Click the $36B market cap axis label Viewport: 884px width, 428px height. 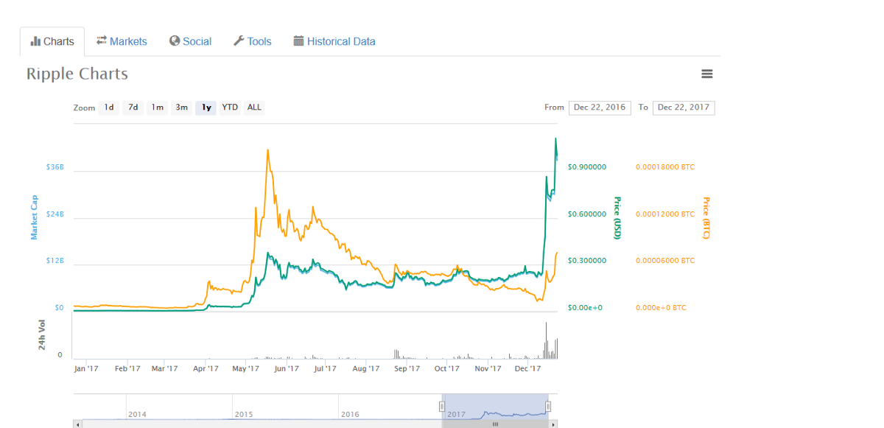tap(55, 167)
